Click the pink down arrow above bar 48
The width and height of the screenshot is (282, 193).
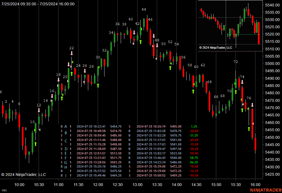tap(153, 36)
